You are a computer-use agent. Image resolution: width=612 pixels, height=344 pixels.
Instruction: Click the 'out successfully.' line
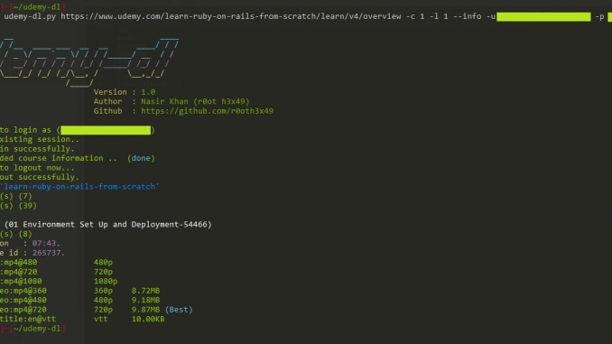point(40,177)
